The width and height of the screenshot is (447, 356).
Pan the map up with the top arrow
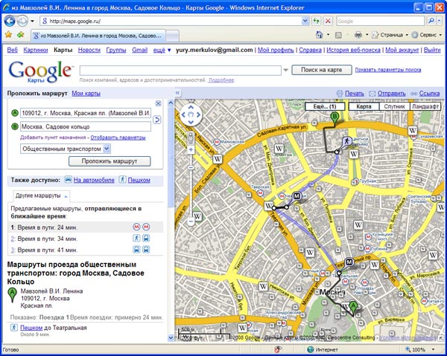[191, 108]
